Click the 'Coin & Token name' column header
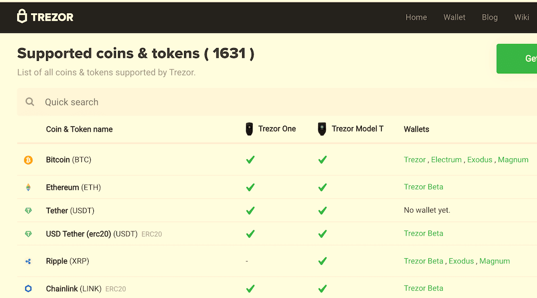537x298 pixels. coord(79,129)
